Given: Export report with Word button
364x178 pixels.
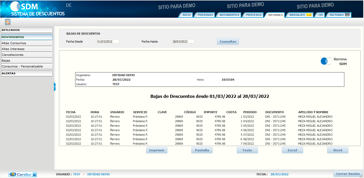Looking at the screenshot, I should coord(338,150).
